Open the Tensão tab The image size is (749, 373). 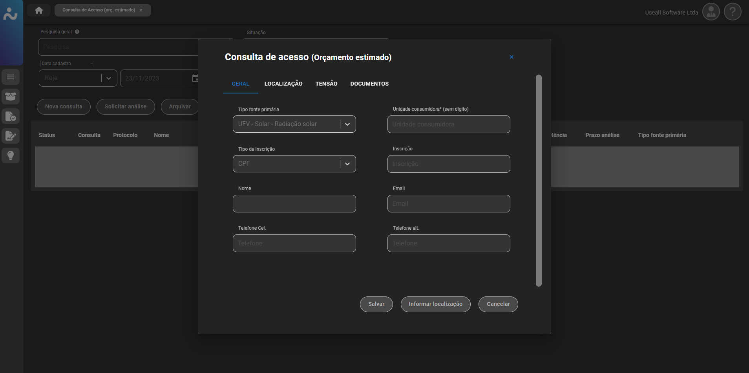[326, 84]
